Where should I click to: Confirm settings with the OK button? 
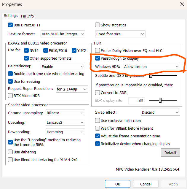(118, 184)
